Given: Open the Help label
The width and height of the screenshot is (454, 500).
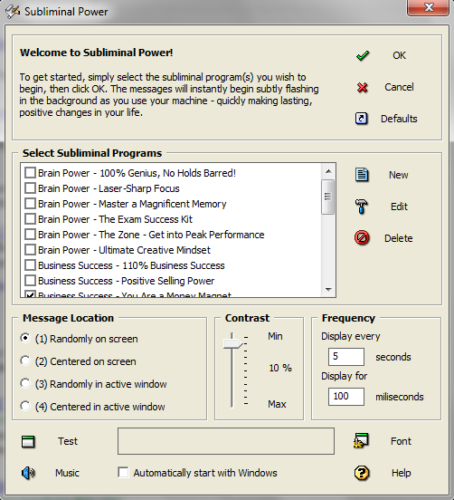Looking at the screenshot, I should tap(402, 473).
